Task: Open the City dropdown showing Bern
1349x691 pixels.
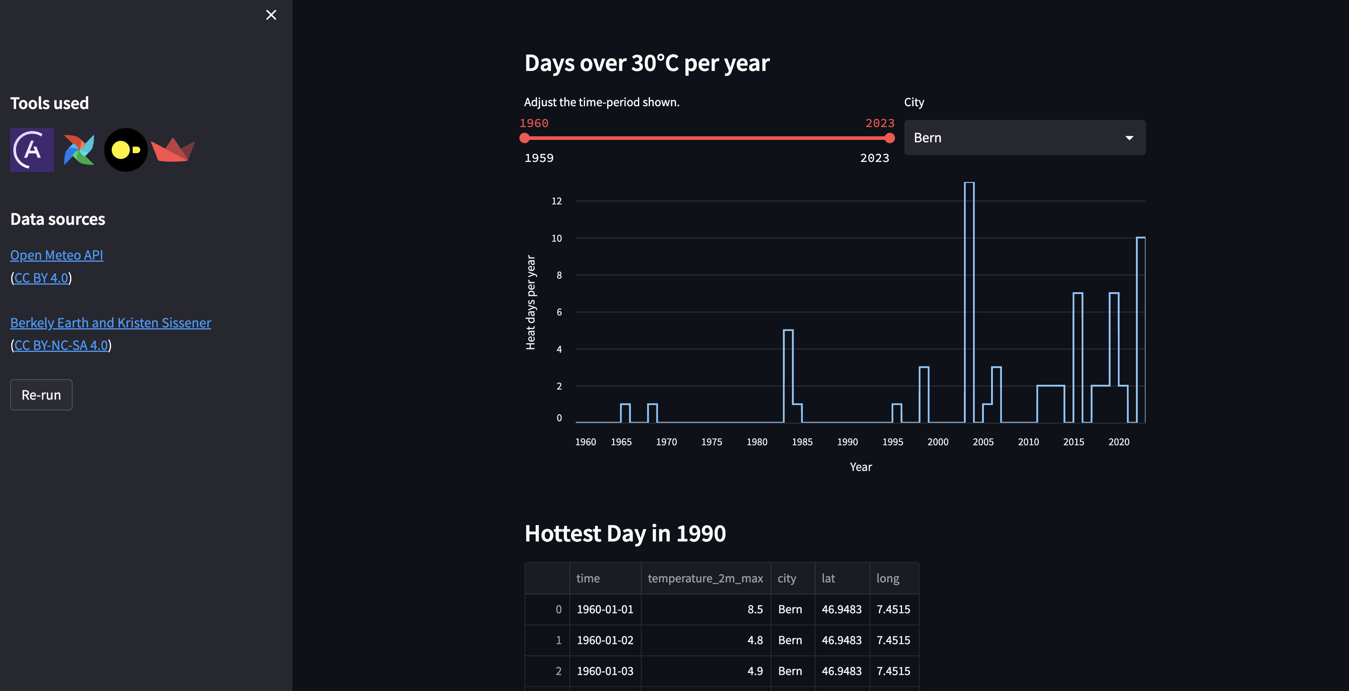Action: click(x=1016, y=137)
